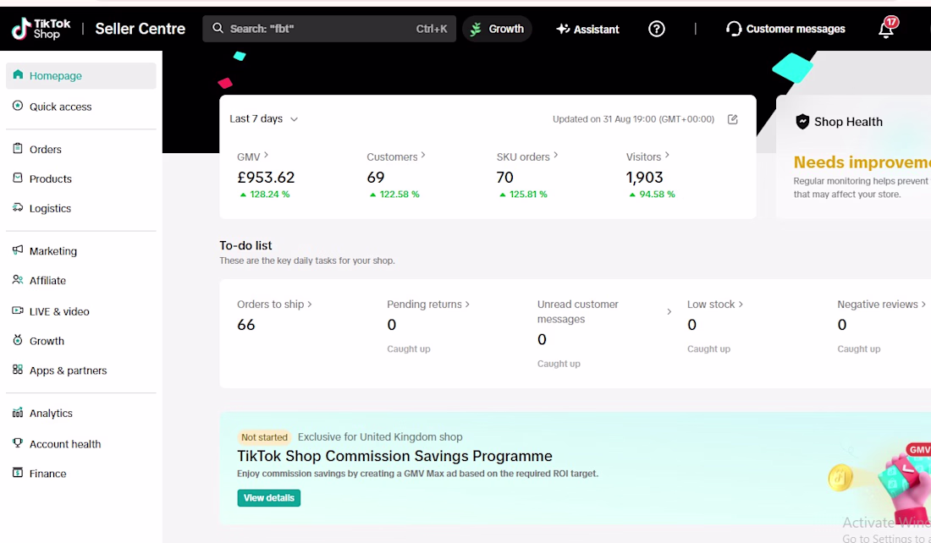Expand the Customers metric chevron
Viewport: 931px width, 543px height.
[x=422, y=155]
